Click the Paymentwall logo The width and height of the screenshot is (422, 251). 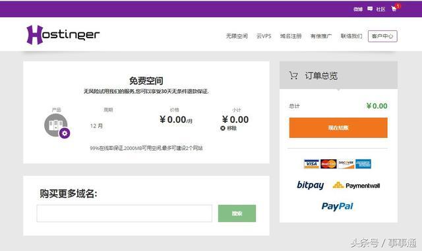pos(356,186)
